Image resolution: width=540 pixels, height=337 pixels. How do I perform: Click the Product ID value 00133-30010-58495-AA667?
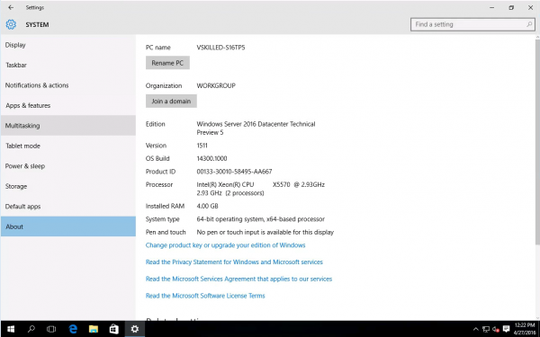pyautogui.click(x=234, y=172)
